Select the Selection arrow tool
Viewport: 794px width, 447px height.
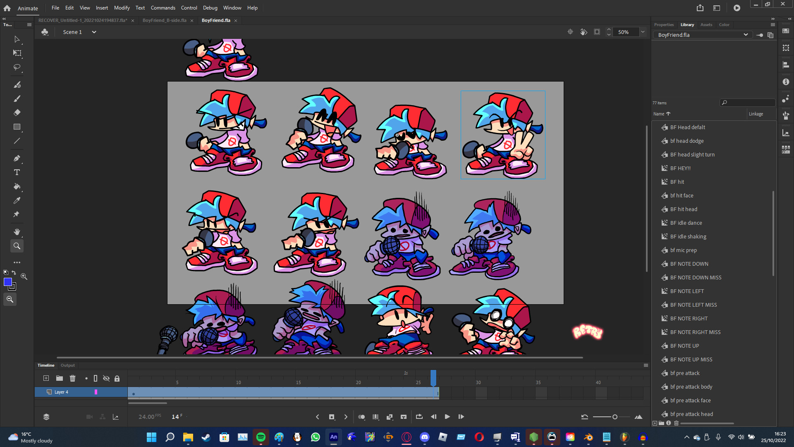[17, 39]
